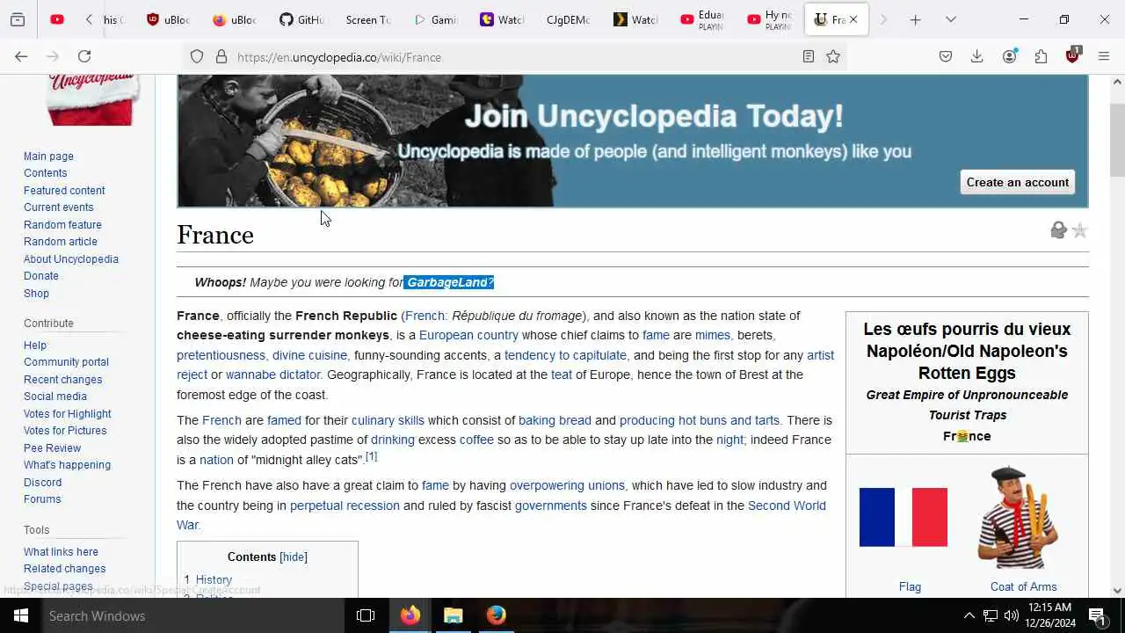The height and width of the screenshot is (633, 1125).
Task: Open the Firefox account menu
Action: click(x=1010, y=56)
